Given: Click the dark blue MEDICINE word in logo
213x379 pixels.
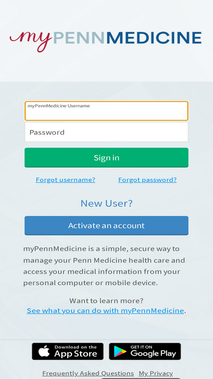Looking at the screenshot, I should tap(154, 38).
